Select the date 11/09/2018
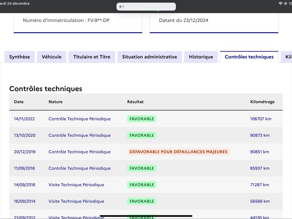Viewport: 292px width, 219px height. [24, 168]
